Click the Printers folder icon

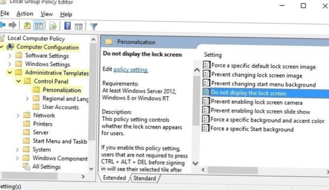click(x=27, y=123)
